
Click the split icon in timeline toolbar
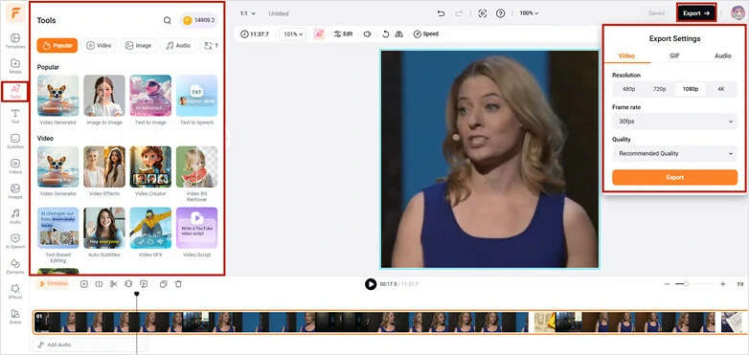click(99, 284)
